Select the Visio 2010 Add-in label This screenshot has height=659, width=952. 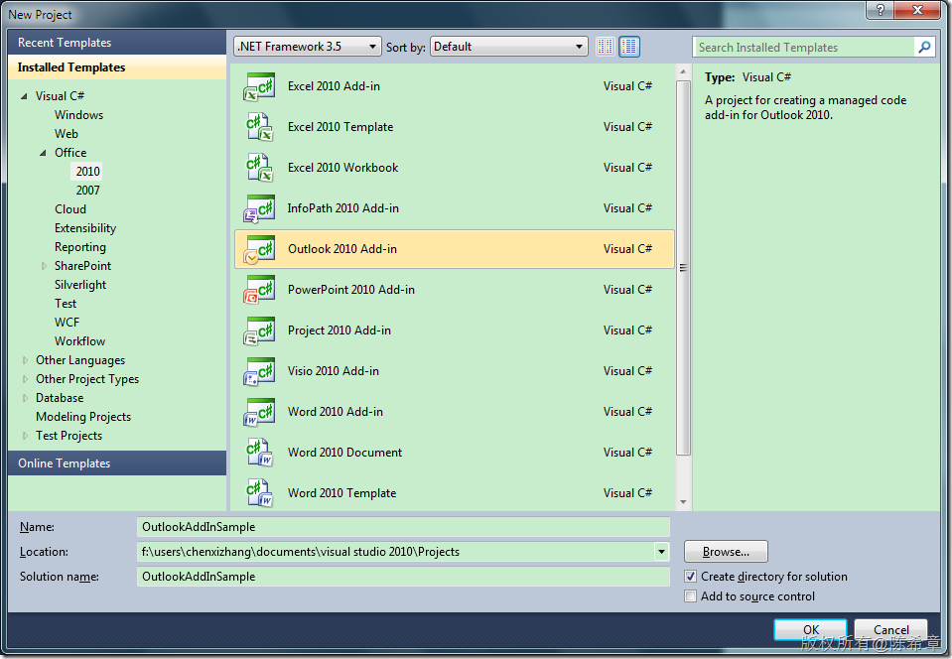click(334, 371)
